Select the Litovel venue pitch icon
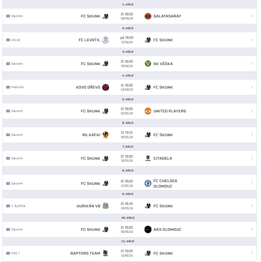 8,40
